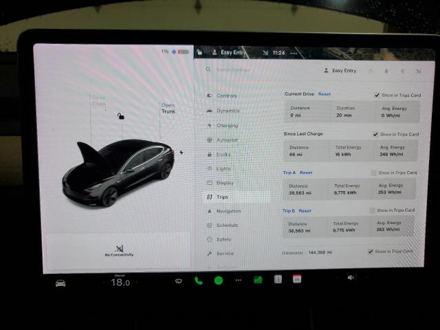Image resolution: width=440 pixels, height=330 pixels.
Task: Tap the snowflake cold battery icon
Action: (x=174, y=52)
